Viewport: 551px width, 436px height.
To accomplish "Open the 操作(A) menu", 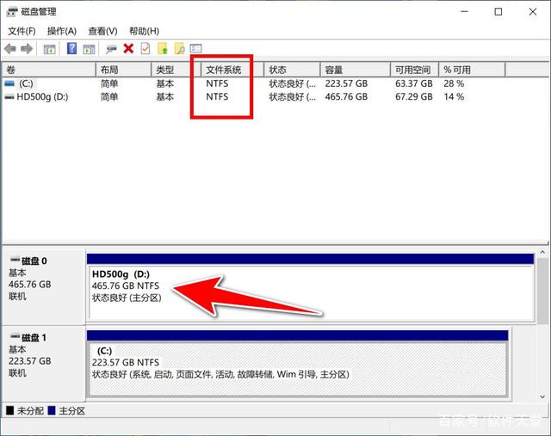I will point(62,31).
